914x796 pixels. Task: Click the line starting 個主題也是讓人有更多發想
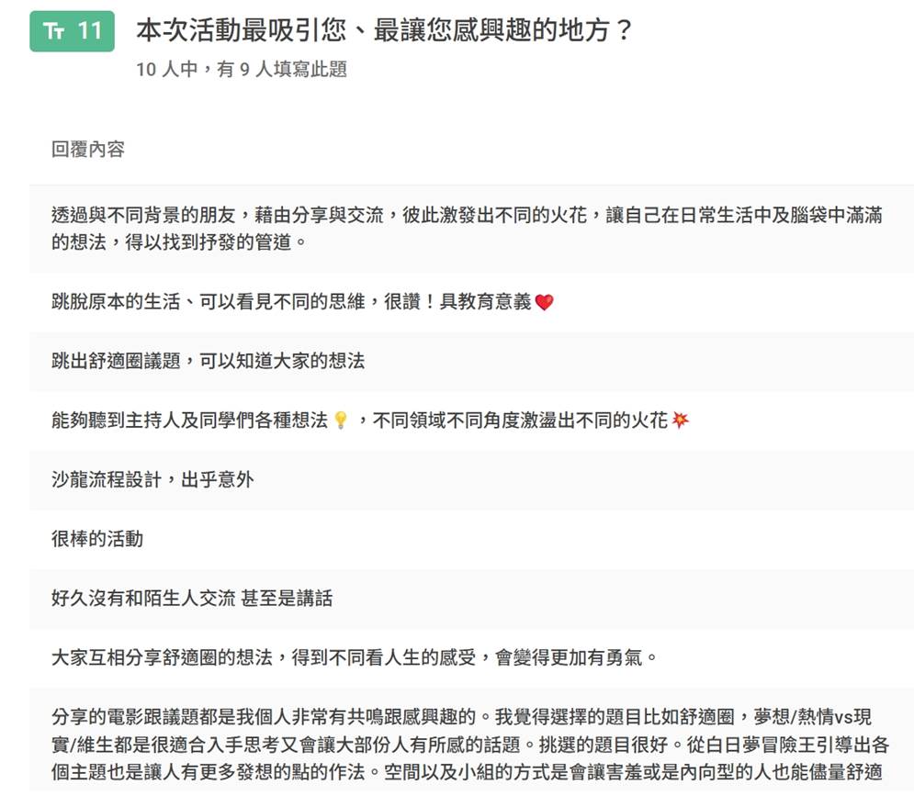click(466, 772)
